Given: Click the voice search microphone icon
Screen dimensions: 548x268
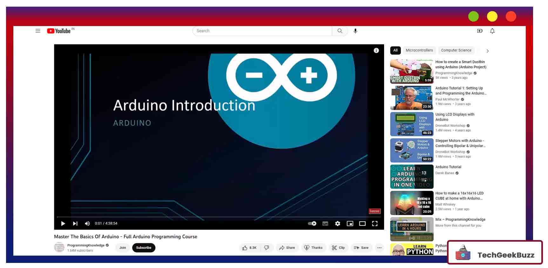Looking at the screenshot, I should (355, 31).
